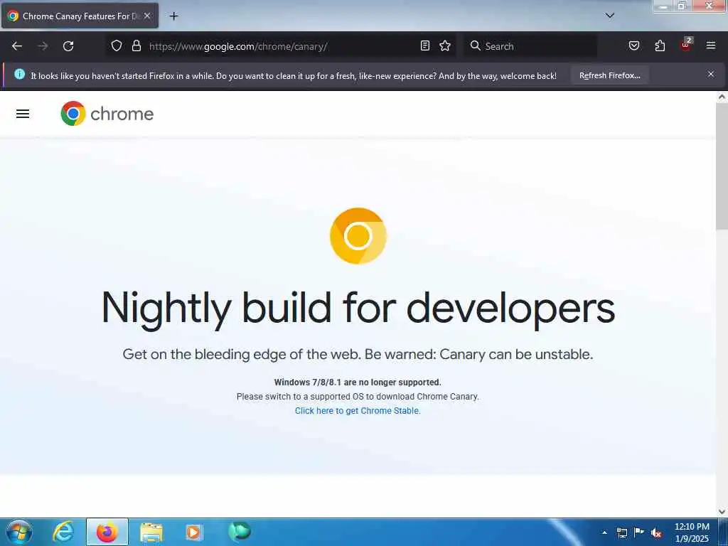Screen dimensions: 728x546
Task: Open the Chrome site hamburger menu
Action: click(23, 114)
